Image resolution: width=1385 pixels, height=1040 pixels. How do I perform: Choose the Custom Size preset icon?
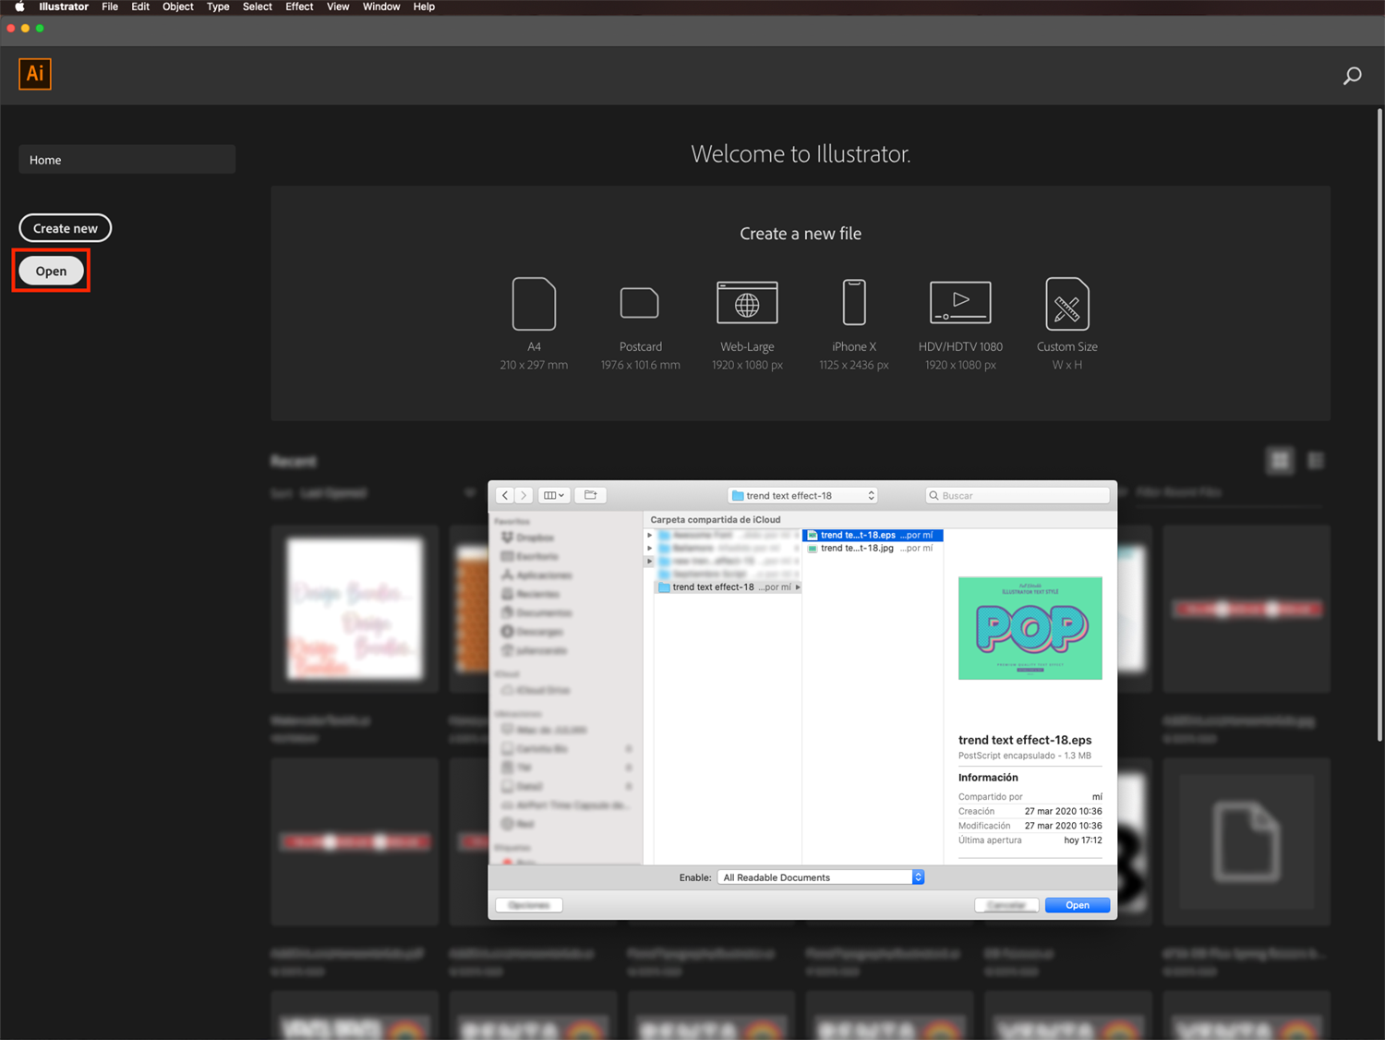(1067, 304)
